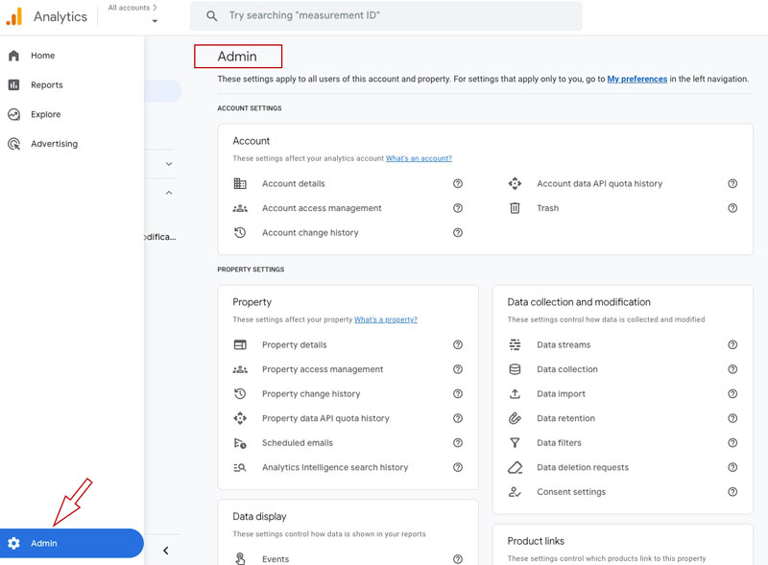Select Admin in the left navigation
768x565 pixels.
(x=43, y=541)
